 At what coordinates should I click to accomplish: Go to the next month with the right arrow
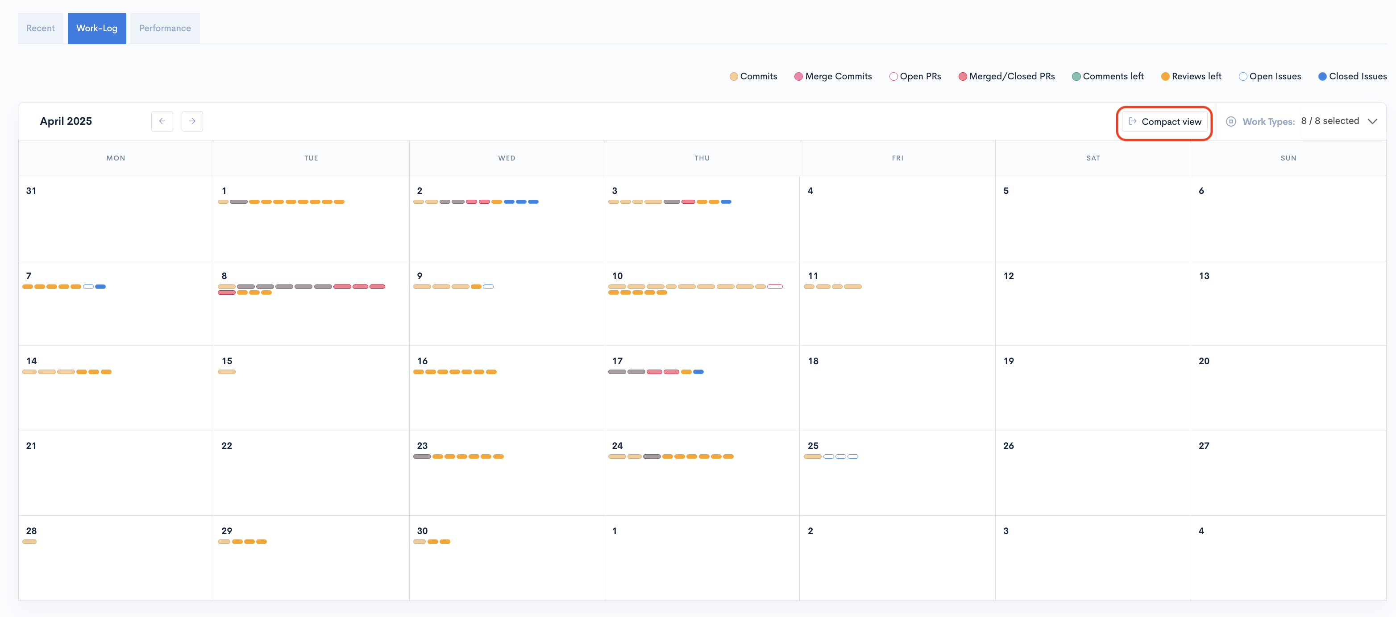pyautogui.click(x=192, y=121)
